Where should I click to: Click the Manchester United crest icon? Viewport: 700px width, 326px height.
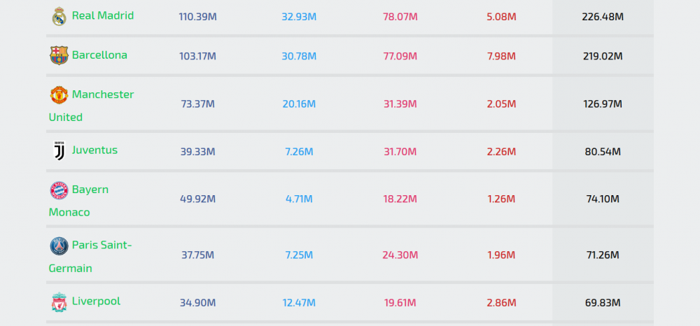tap(59, 95)
